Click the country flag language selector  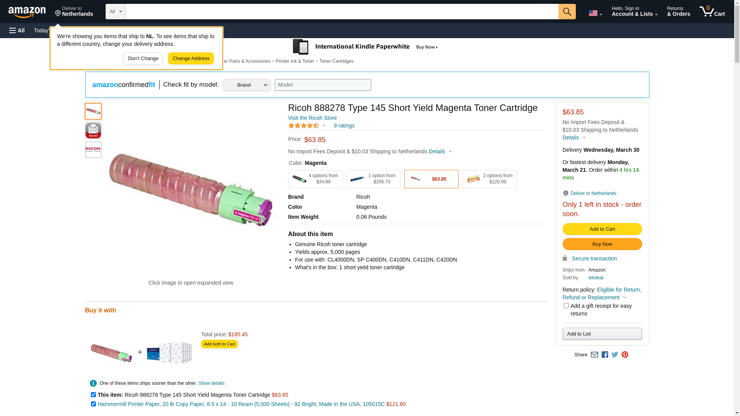coord(595,13)
